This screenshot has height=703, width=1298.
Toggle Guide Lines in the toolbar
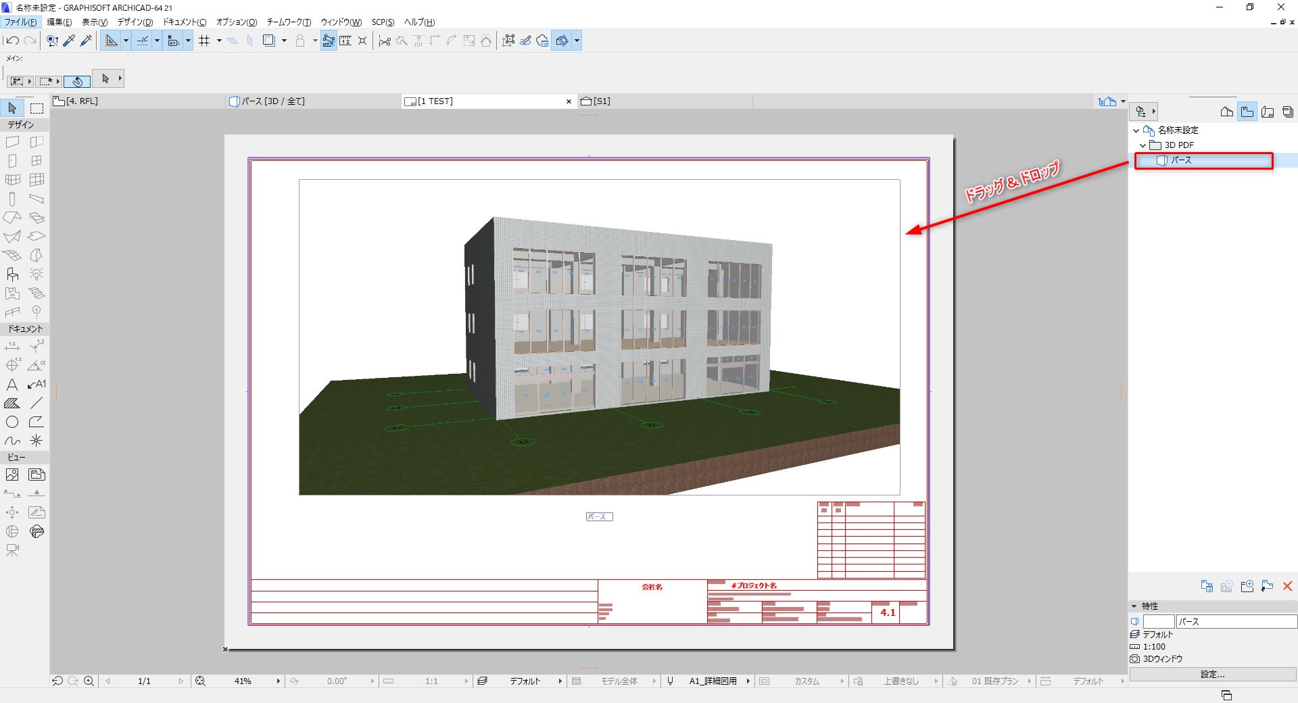click(x=111, y=41)
